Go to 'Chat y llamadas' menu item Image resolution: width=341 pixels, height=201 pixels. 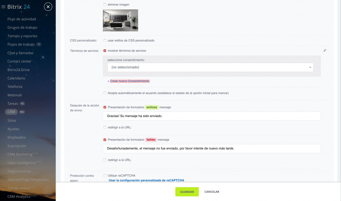(20, 53)
